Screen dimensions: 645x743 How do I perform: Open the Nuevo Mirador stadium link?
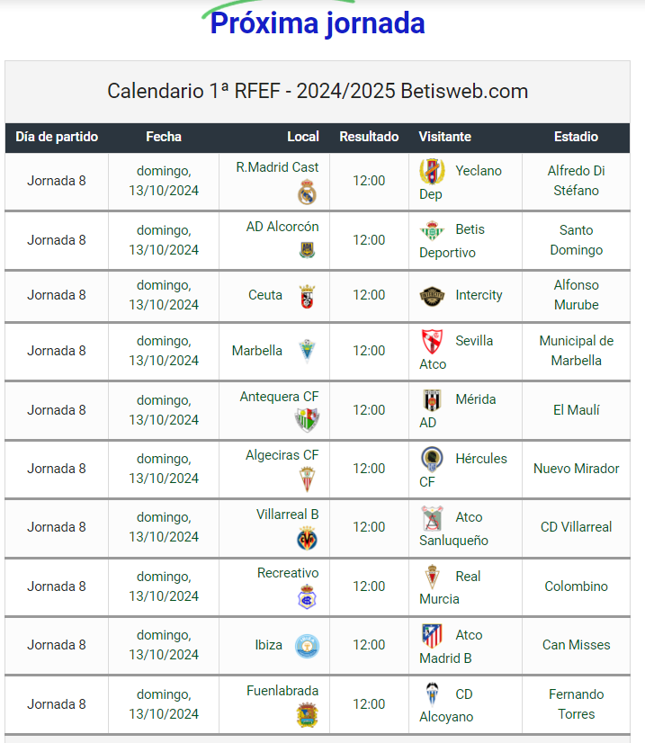(577, 469)
